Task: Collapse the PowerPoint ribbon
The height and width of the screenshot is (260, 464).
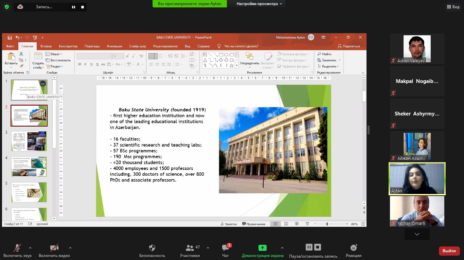Action: [363, 73]
